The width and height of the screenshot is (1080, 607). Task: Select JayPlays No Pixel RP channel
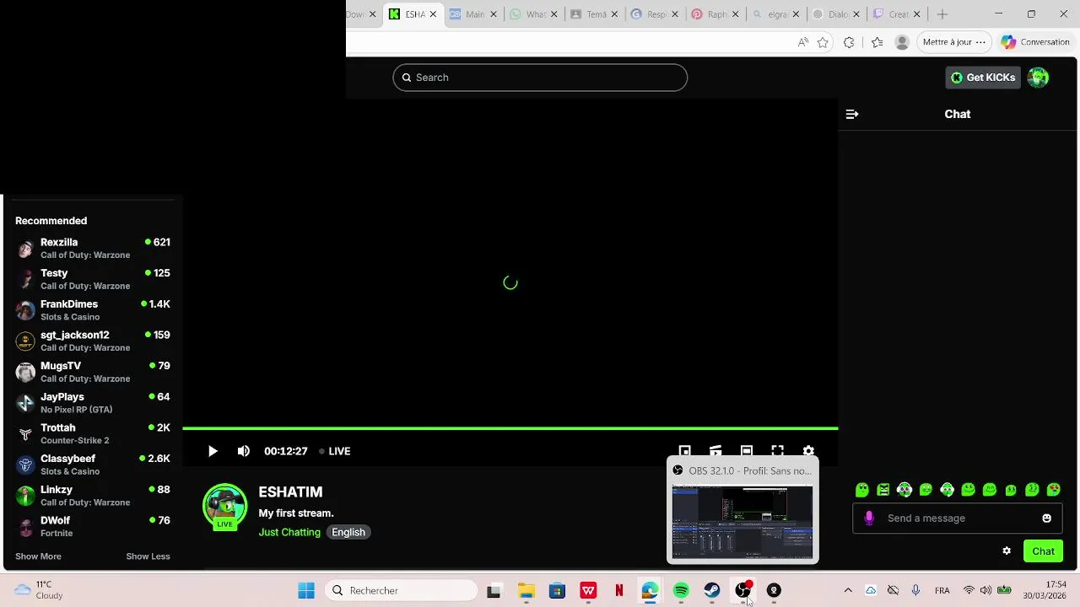coord(93,403)
